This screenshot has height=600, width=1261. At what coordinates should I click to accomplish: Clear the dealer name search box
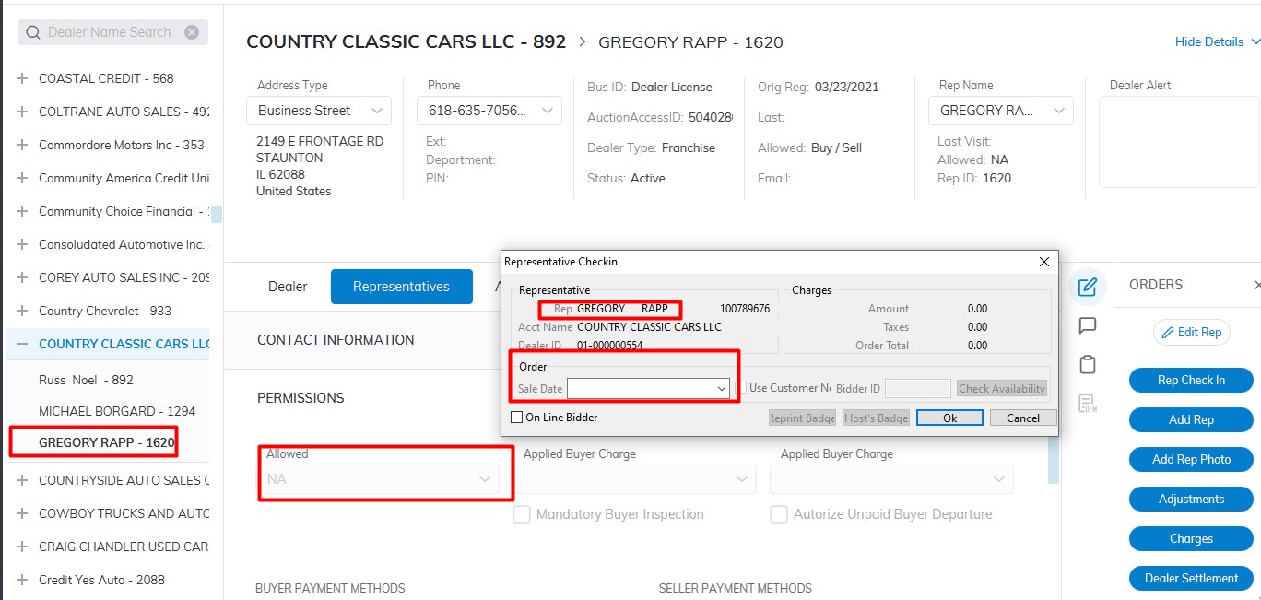coord(192,32)
